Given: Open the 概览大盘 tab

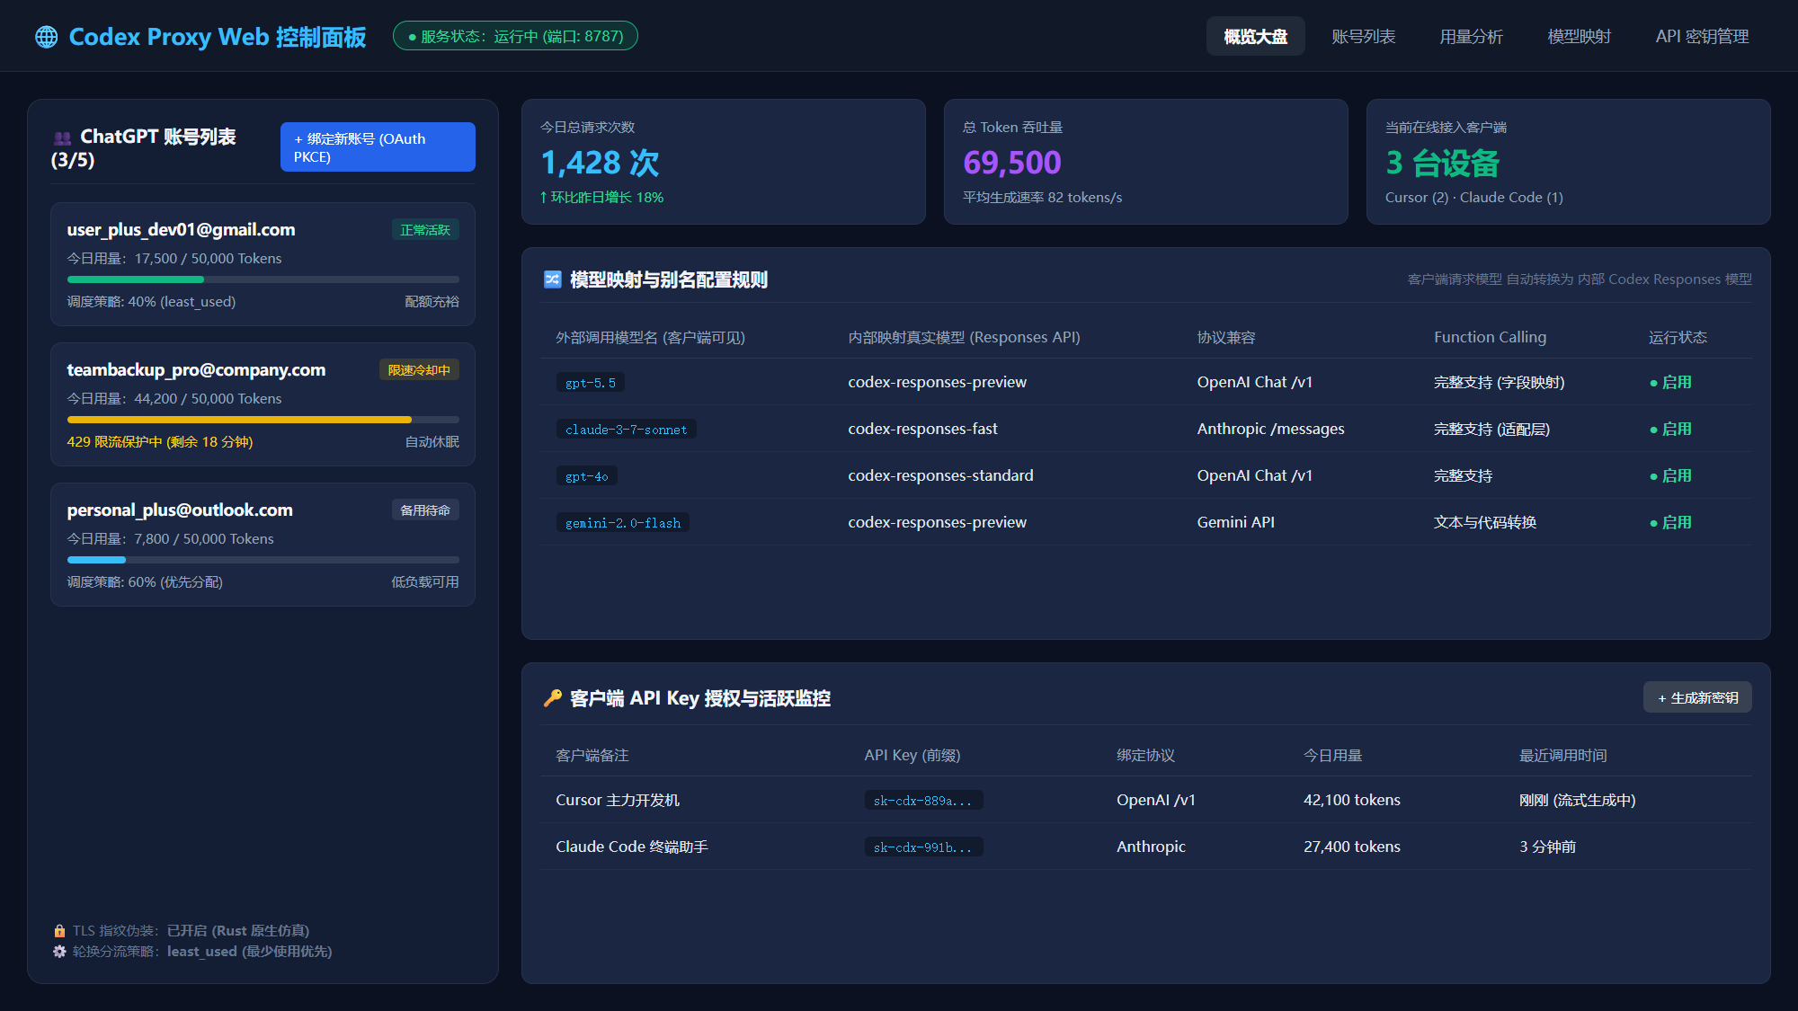Looking at the screenshot, I should pyautogui.click(x=1255, y=37).
